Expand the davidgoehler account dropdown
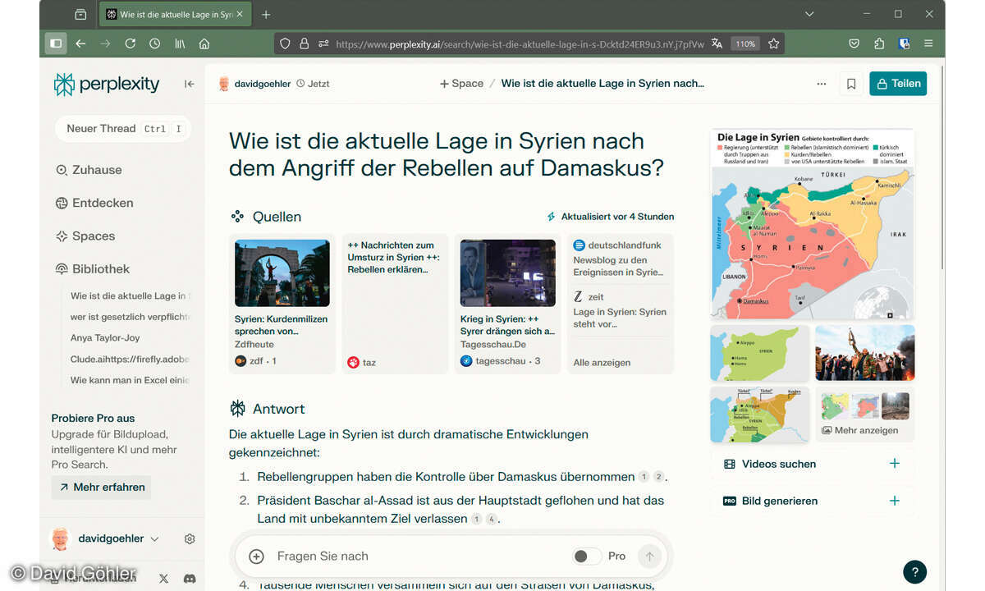Viewport: 985px width, 591px height. point(154,539)
